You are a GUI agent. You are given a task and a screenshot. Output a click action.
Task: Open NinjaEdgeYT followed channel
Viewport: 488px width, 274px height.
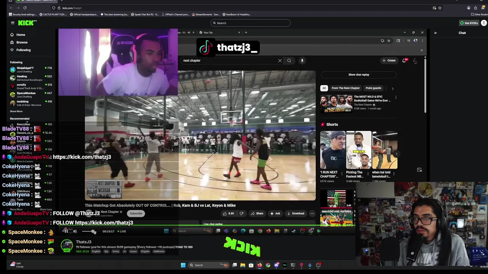tap(30, 69)
